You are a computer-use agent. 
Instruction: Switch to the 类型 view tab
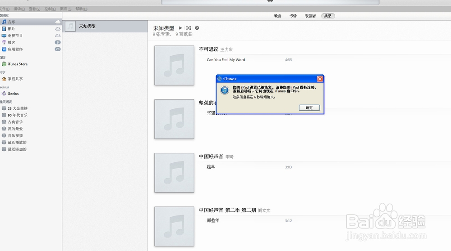328,16
